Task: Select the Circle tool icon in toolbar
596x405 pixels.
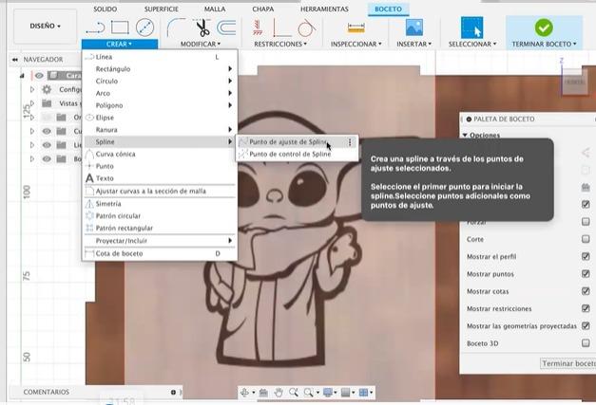Action: click(144, 28)
